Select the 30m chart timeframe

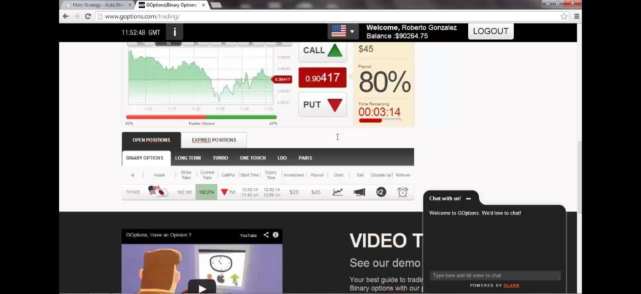pos(141,44)
